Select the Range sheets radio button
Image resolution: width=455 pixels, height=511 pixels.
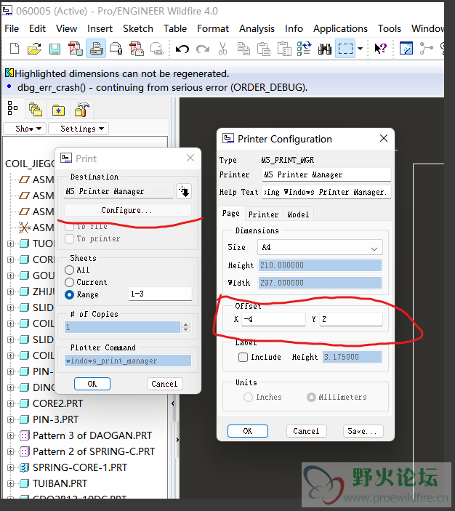[70, 294]
